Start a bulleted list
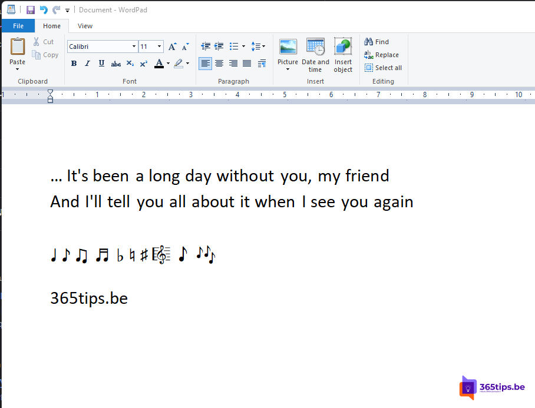This screenshot has width=535, height=408. coord(234,46)
